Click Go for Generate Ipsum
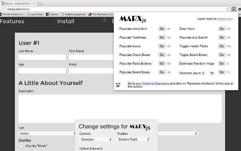This screenshot has height=151, width=241. coord(222,72)
